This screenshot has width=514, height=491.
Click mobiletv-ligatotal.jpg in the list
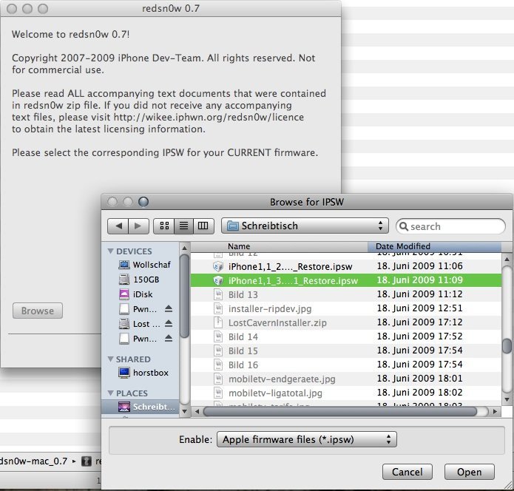coord(346,393)
